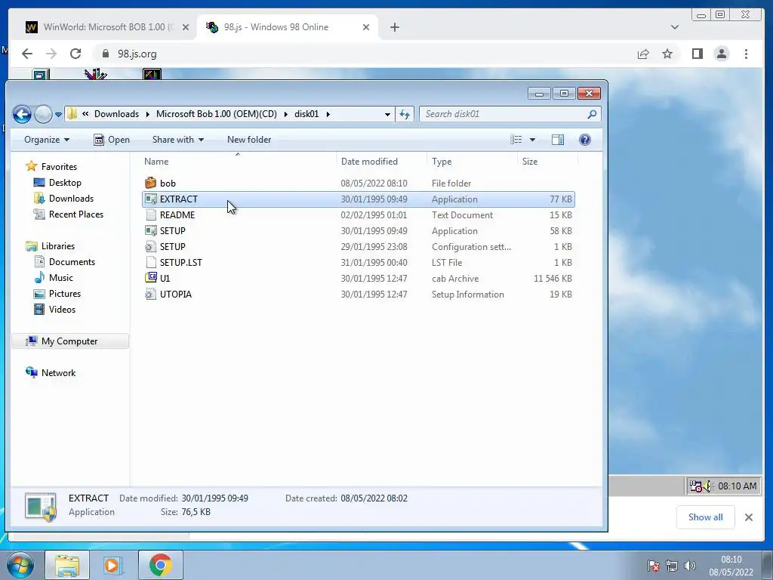
Task: Click Open in the Explorer toolbar
Action: (x=112, y=140)
